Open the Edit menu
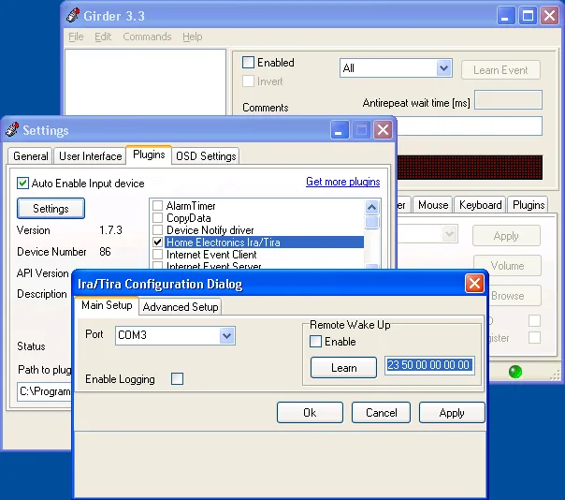Viewport: 565px width, 500px height. tap(103, 37)
